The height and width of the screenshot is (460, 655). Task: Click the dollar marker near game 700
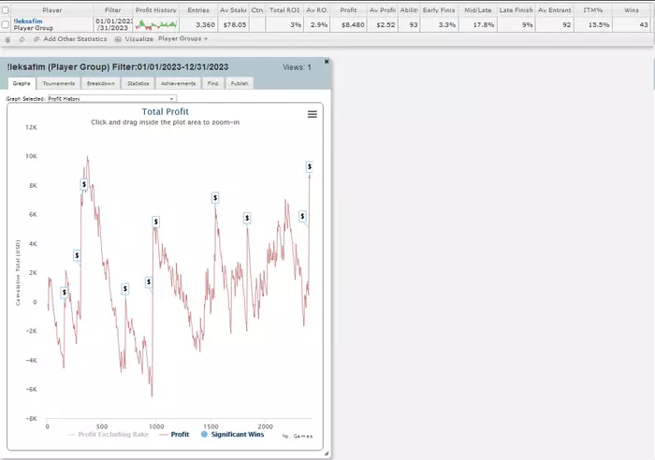(124, 289)
